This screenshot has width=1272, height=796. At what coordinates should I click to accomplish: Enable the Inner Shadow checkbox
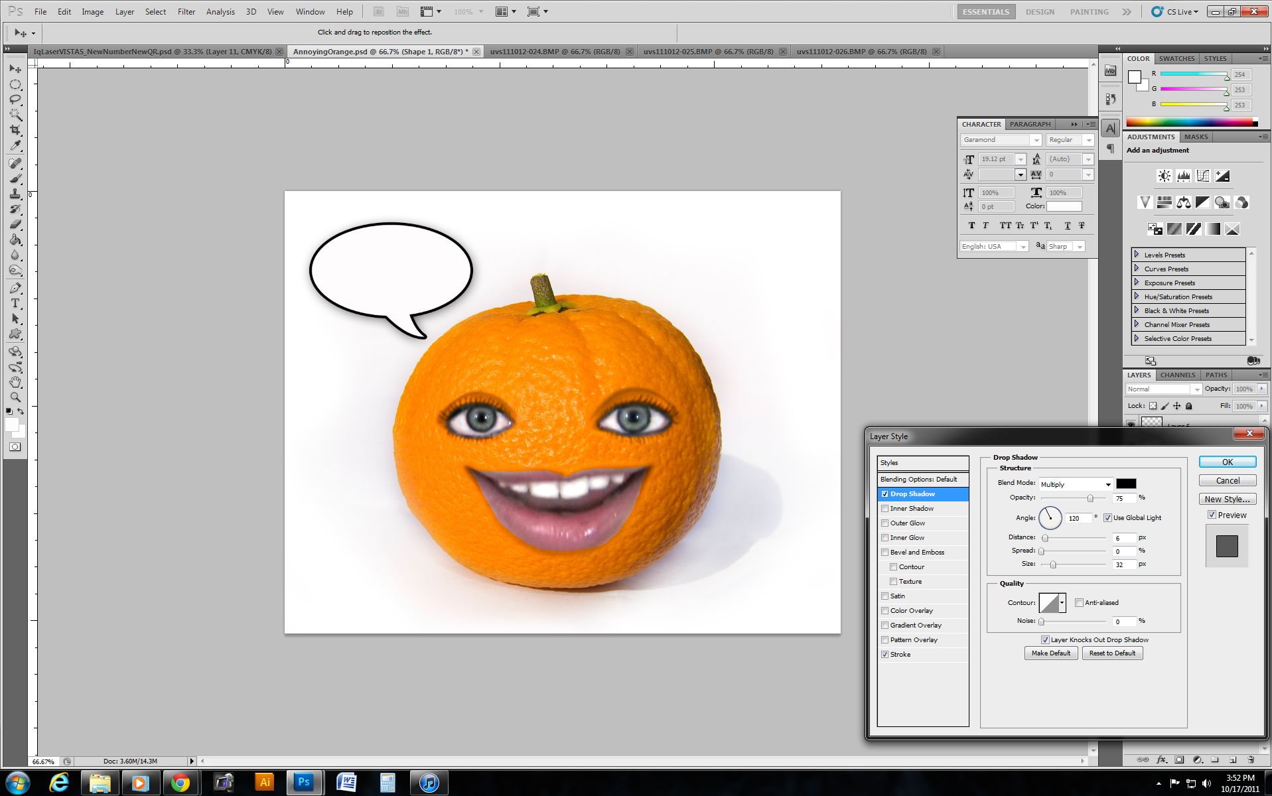click(x=884, y=509)
